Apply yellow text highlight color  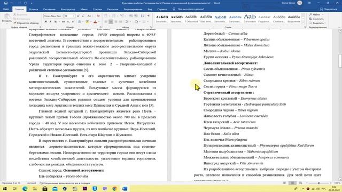[87, 22]
